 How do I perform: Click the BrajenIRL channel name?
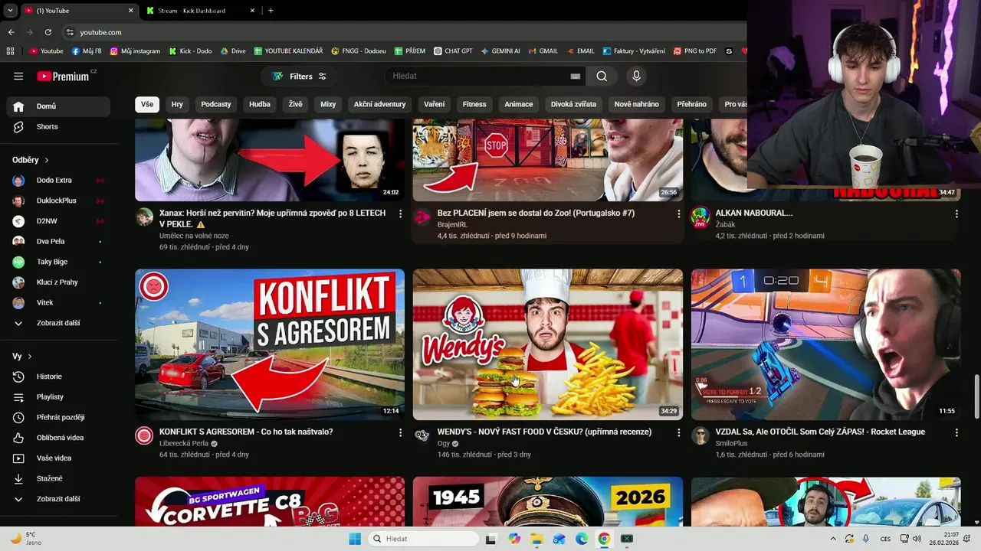pyautogui.click(x=453, y=225)
